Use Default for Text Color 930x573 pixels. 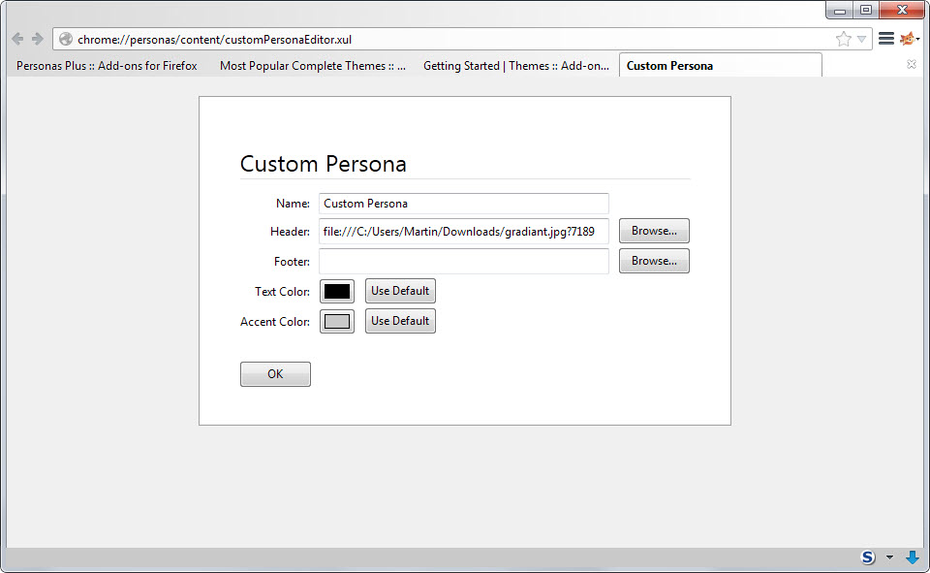pos(400,291)
